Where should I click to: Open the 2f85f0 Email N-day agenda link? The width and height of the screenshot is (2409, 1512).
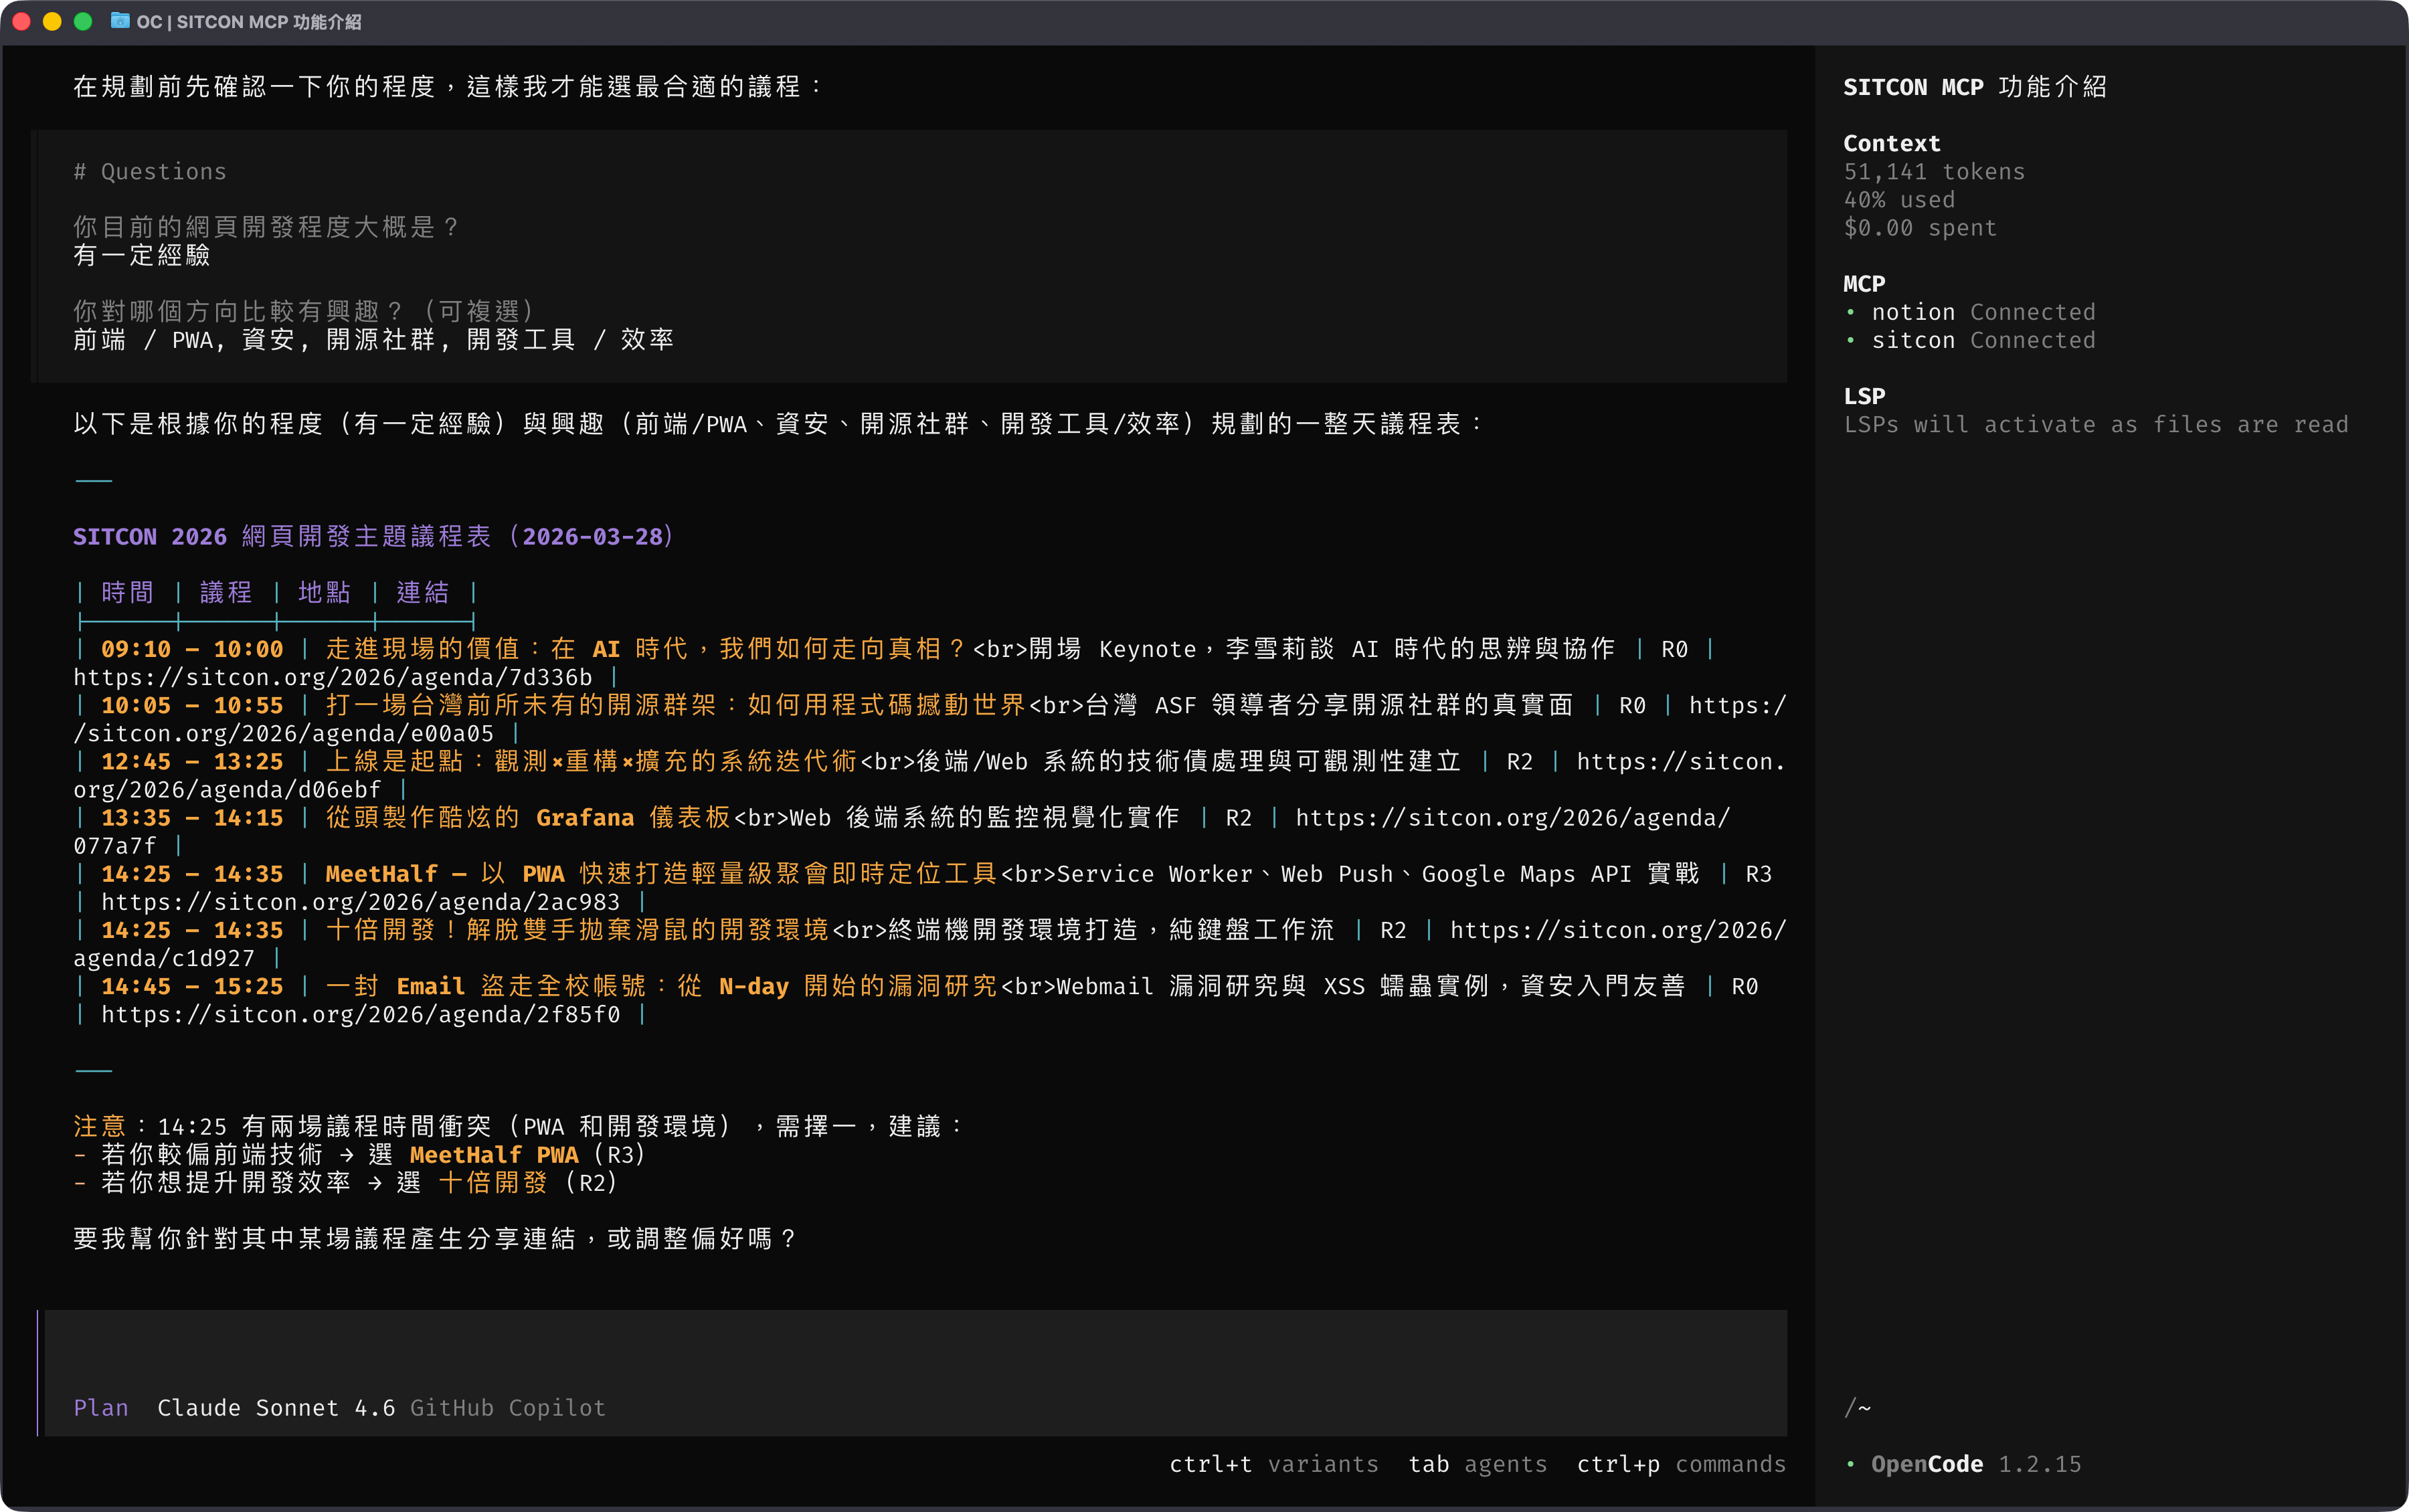pyautogui.click(x=360, y=1014)
